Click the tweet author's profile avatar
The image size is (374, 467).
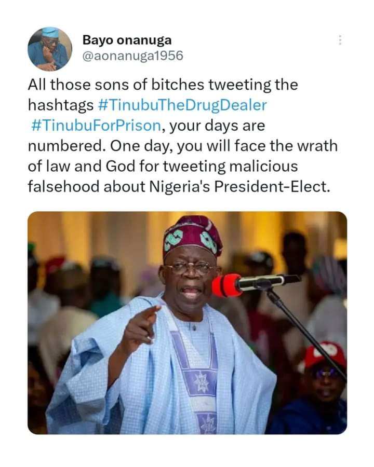[x=50, y=49]
